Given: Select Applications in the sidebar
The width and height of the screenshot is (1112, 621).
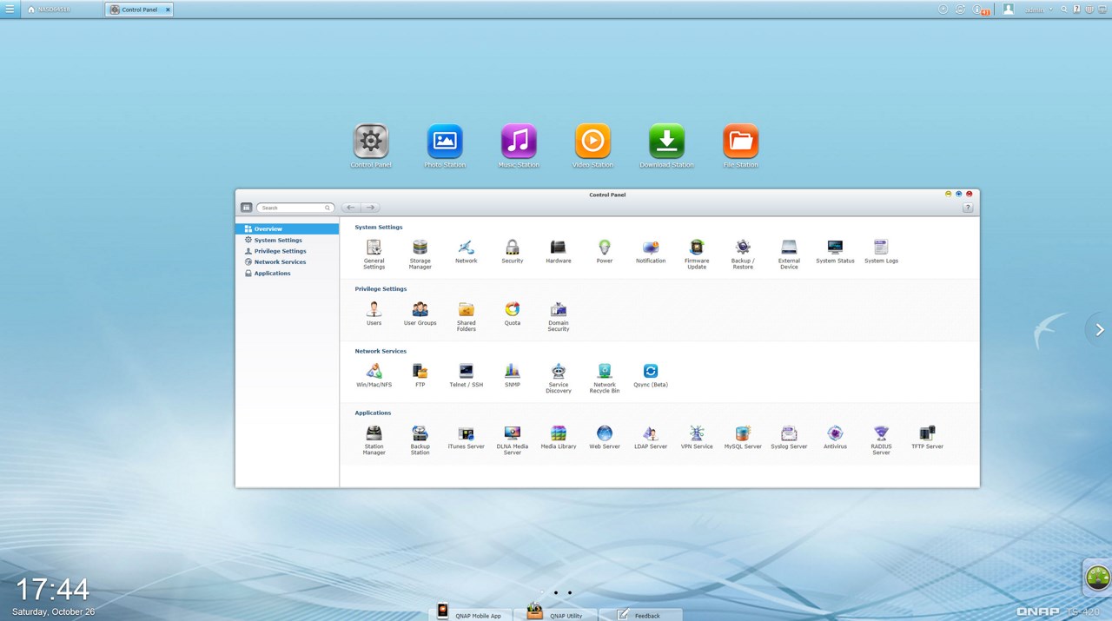Looking at the screenshot, I should pyautogui.click(x=287, y=274).
